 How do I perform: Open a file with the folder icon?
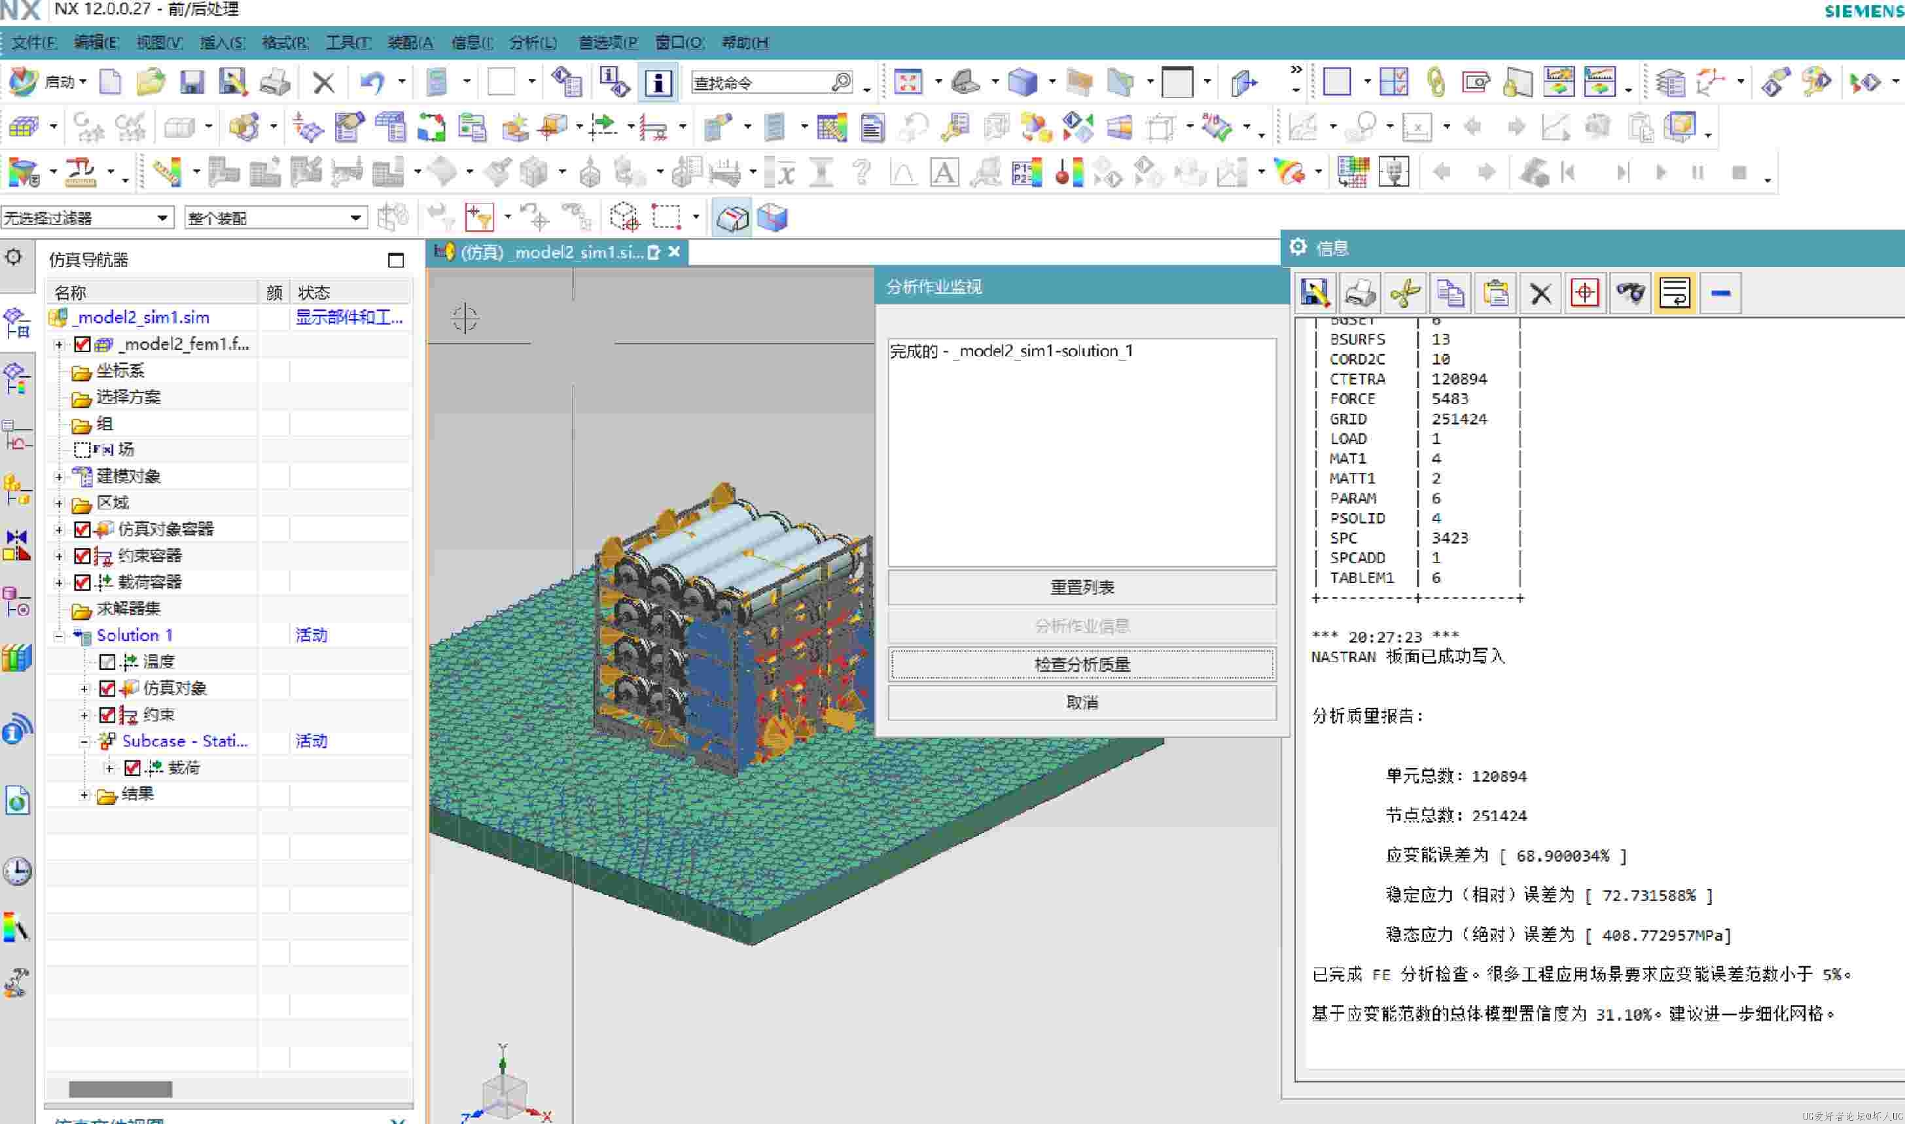pos(151,82)
